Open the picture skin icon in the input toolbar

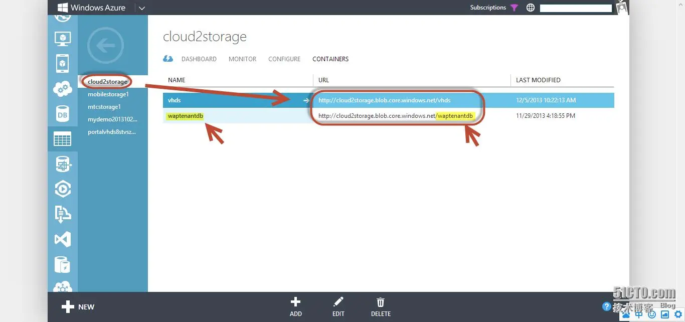(665, 314)
